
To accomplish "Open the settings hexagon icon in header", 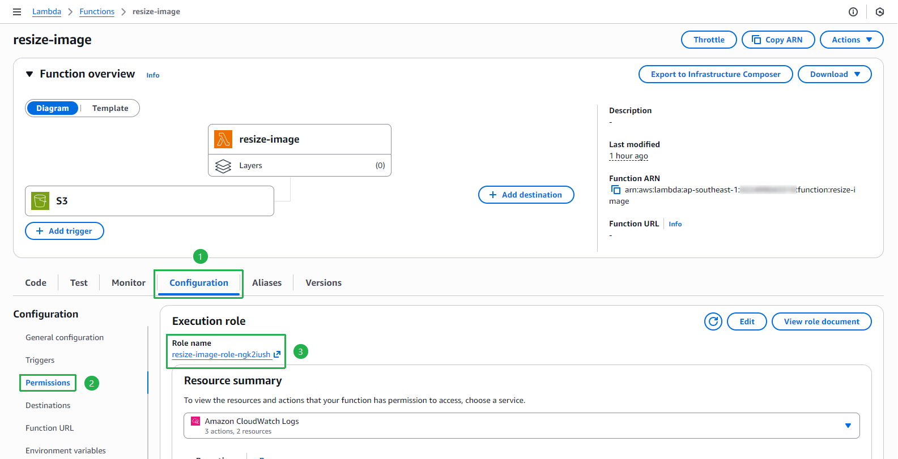I will tap(880, 12).
